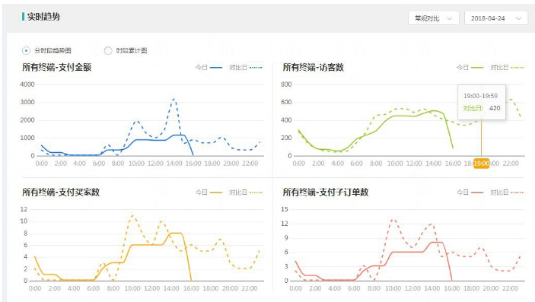Toggle the blue dotted 对比日 legend in 支付金额 chart
The width and height of the screenshot is (535, 302).
[x=245, y=68]
